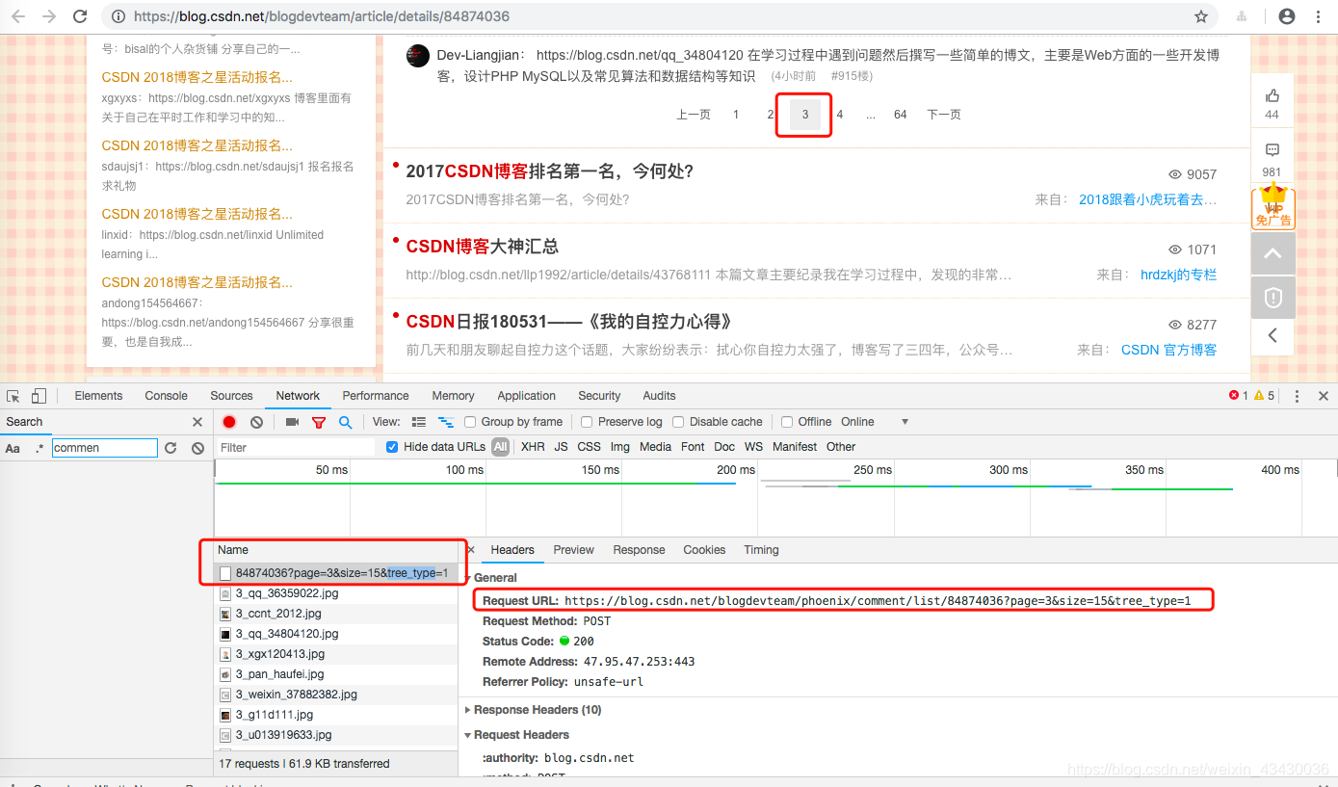This screenshot has height=787, width=1338.
Task: Go to the last comments page 64
Action: tap(900, 115)
